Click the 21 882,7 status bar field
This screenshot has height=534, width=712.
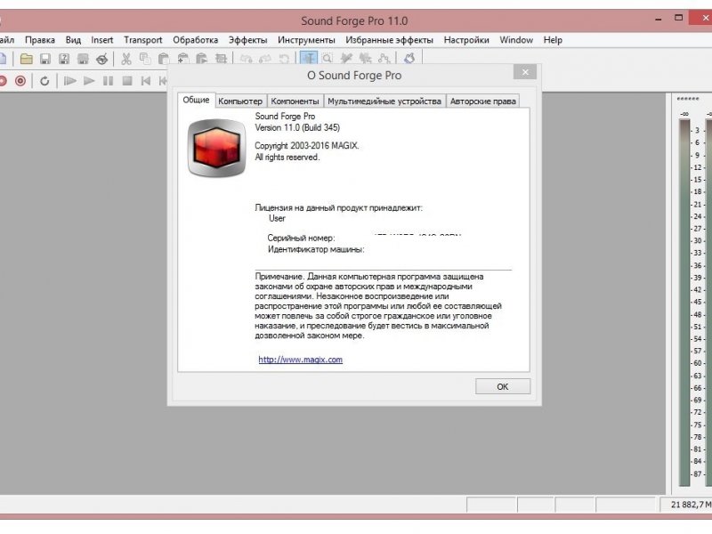coord(685,504)
